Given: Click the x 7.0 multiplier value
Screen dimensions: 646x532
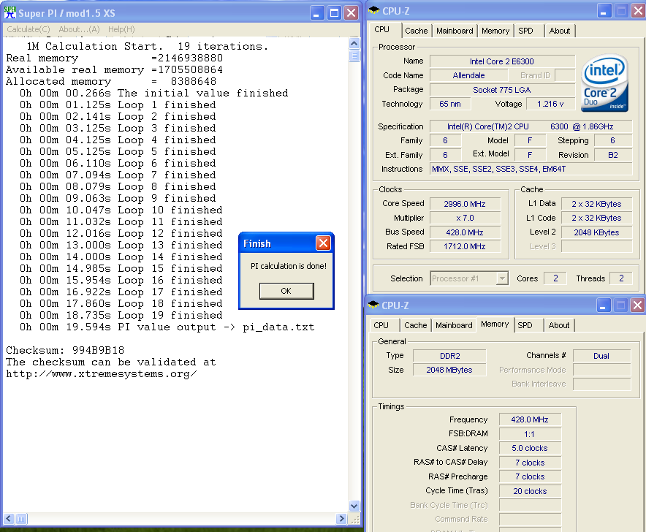Looking at the screenshot, I should pyautogui.click(x=465, y=218).
